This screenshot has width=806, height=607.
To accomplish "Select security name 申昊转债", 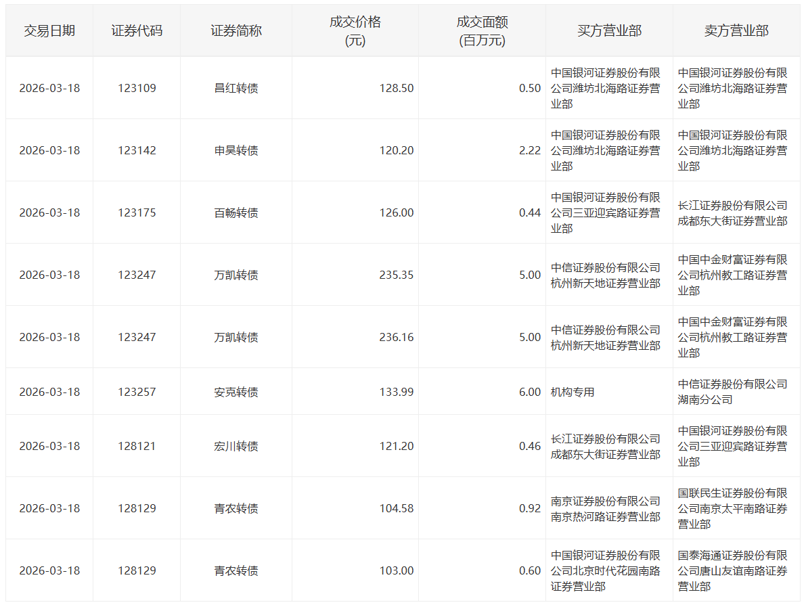I will (x=236, y=150).
